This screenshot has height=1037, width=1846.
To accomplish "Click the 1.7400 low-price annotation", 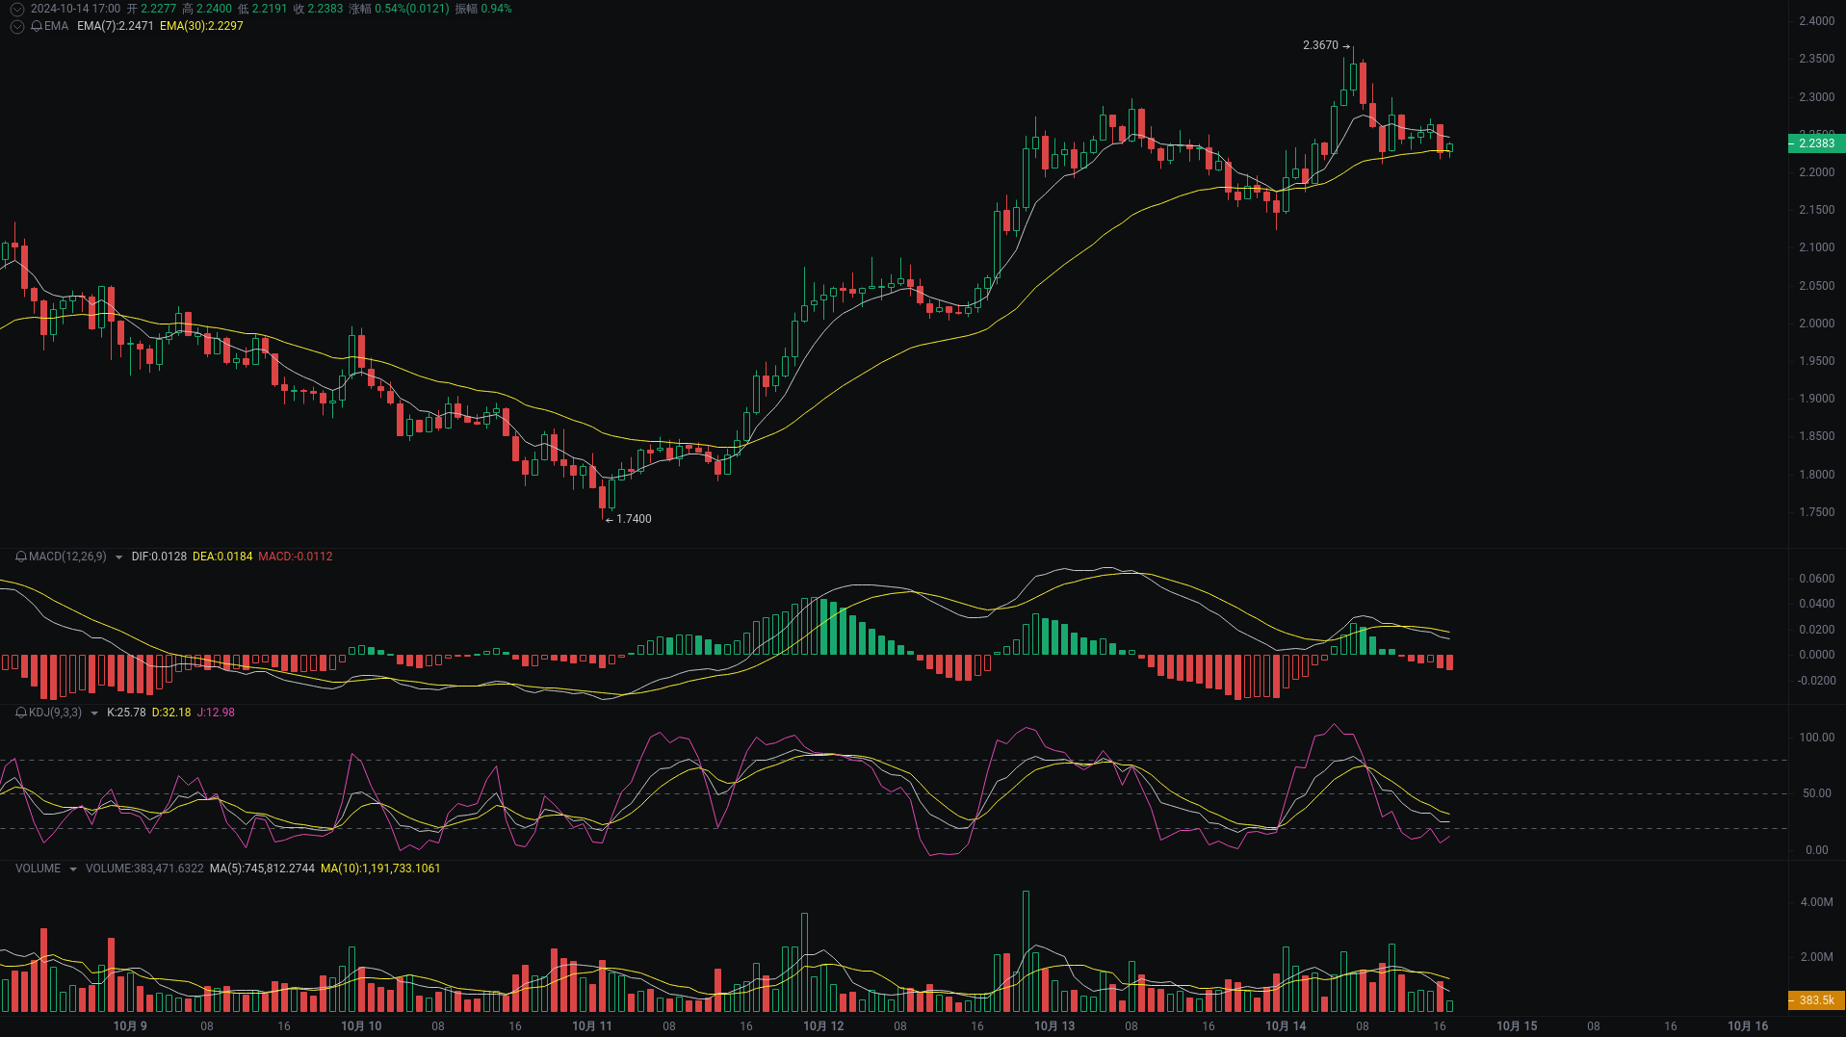I will [633, 519].
